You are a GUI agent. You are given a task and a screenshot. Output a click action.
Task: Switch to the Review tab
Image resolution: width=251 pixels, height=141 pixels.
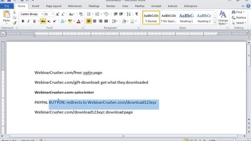point(111,6)
